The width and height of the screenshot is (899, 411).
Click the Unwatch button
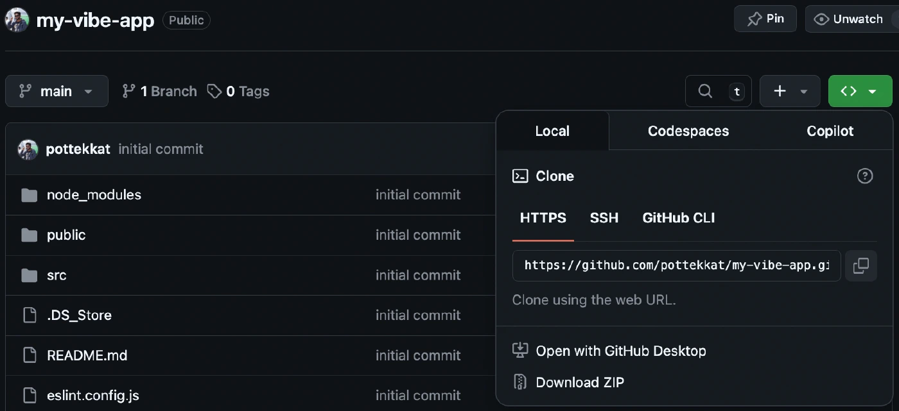851,19
